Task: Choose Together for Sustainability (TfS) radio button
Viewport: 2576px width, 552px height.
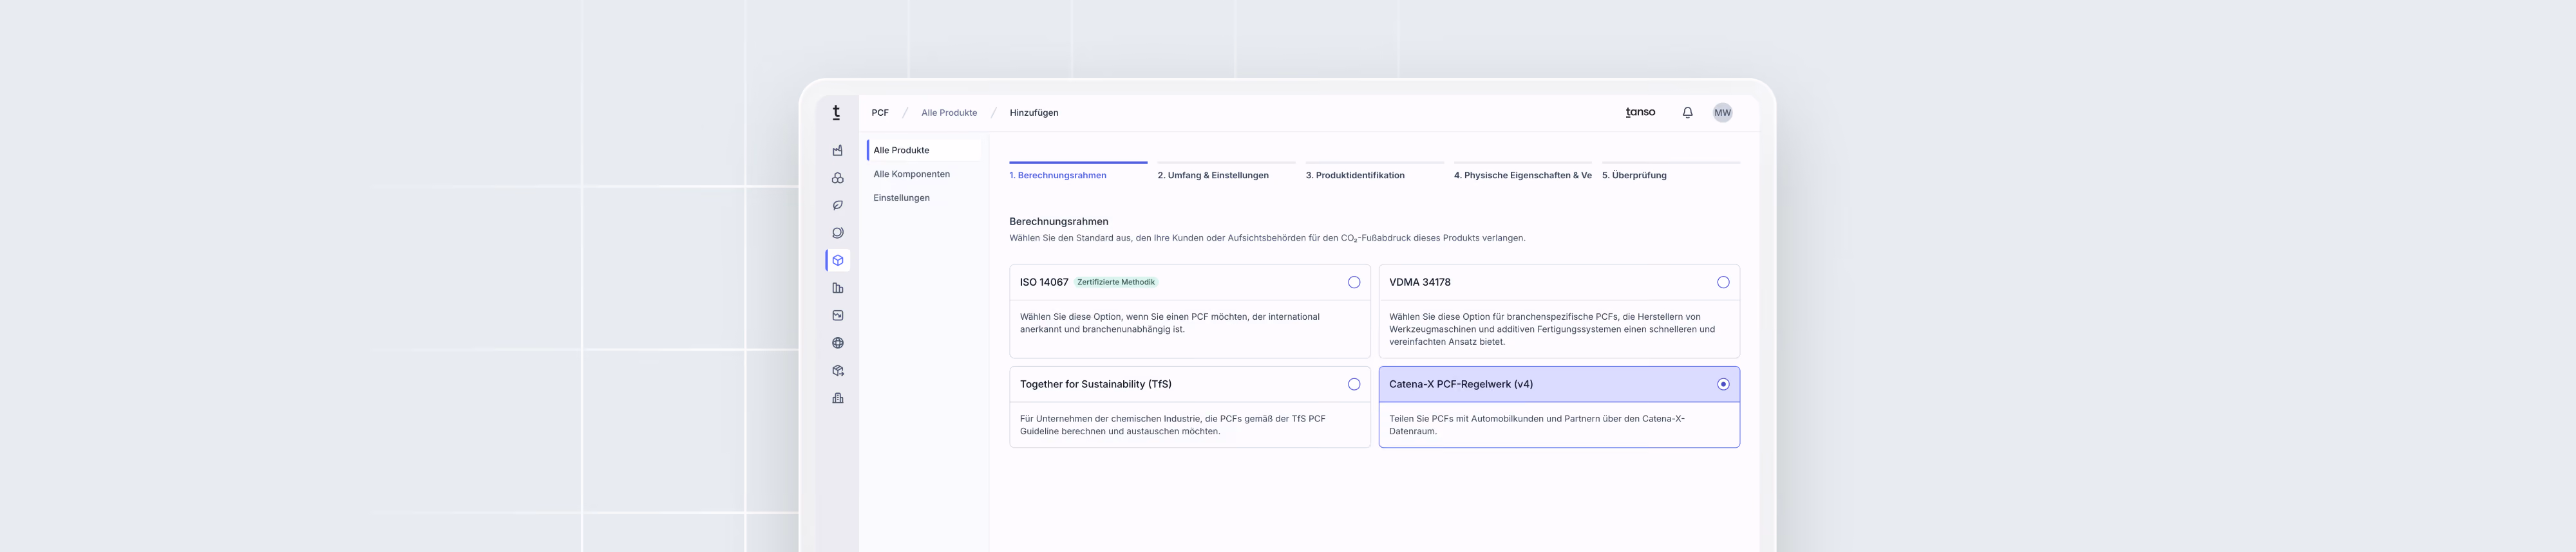Action: 1354,384
